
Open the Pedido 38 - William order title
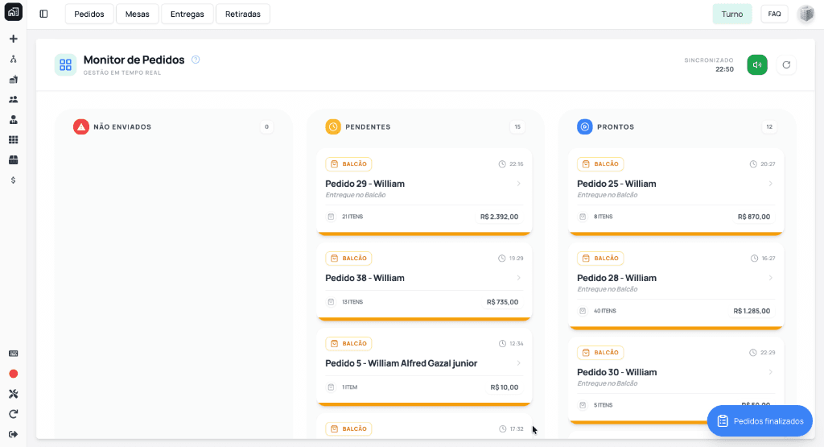coord(365,278)
